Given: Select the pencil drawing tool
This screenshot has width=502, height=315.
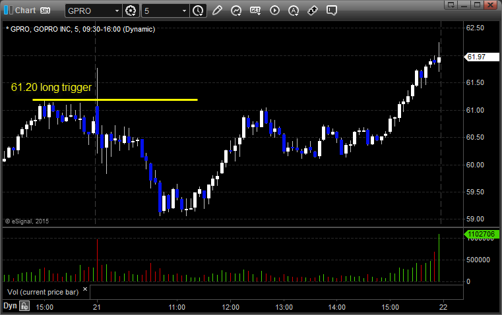Looking at the screenshot, I should click(217, 11).
